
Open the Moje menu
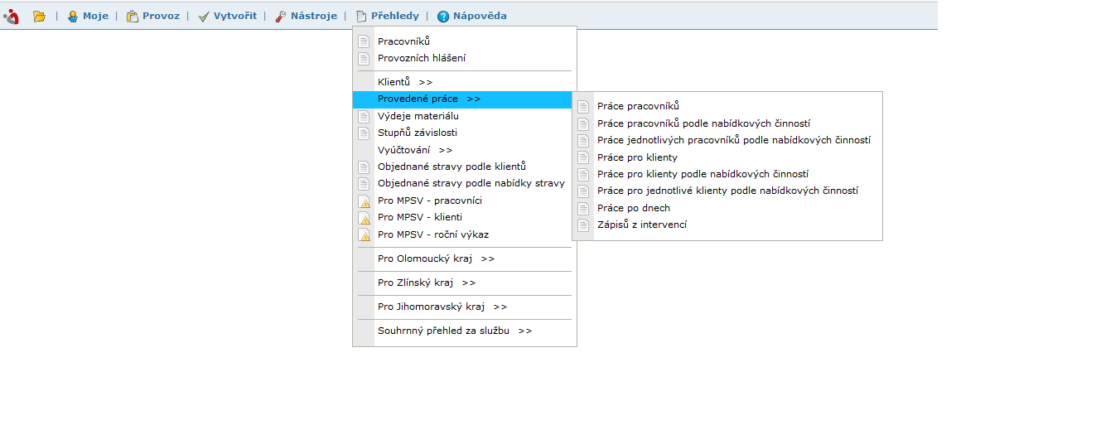point(88,16)
